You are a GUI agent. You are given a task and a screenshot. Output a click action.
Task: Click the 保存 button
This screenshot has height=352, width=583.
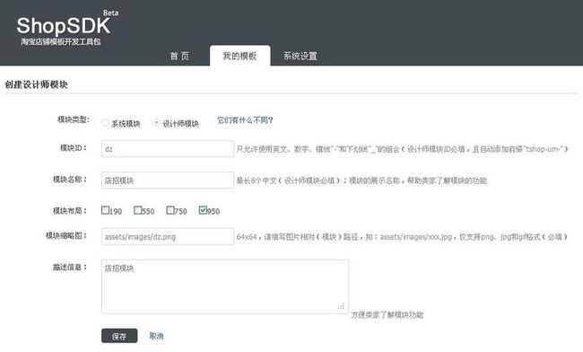coord(119,336)
